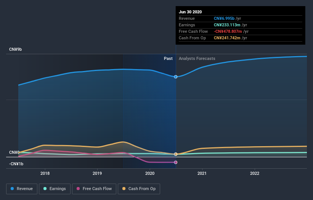Click the CN¥241.742m cash from op value

tap(227, 38)
